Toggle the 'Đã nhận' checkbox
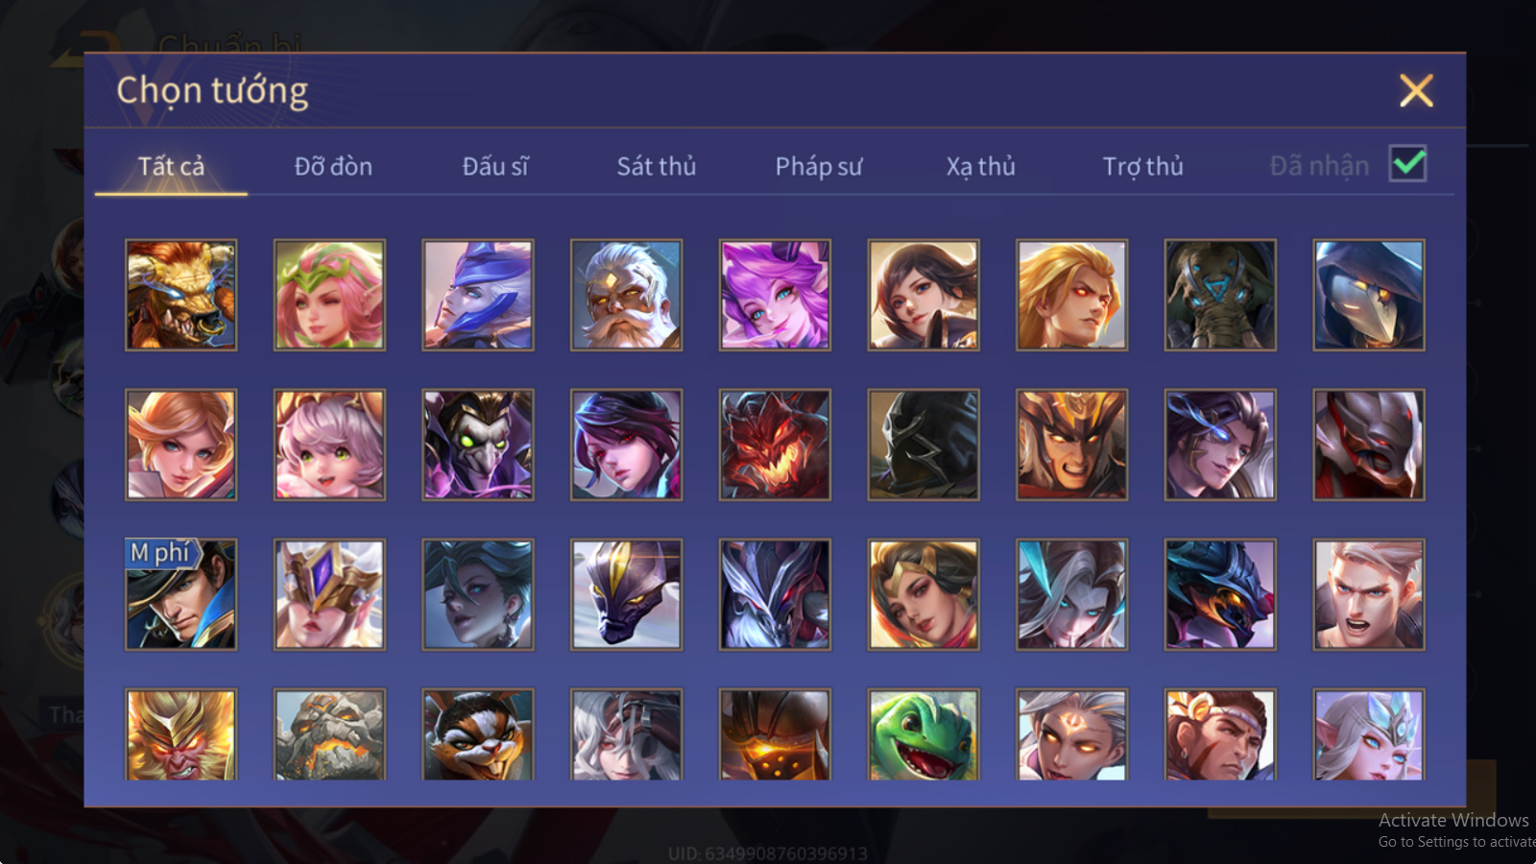This screenshot has height=864, width=1536. pos(1407,164)
